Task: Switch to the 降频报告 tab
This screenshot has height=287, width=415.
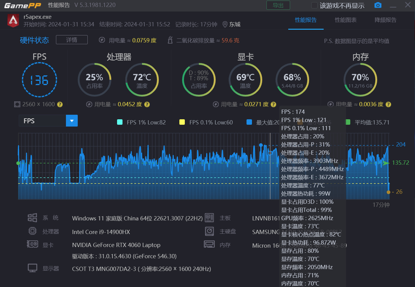Action: pyautogui.click(x=386, y=20)
